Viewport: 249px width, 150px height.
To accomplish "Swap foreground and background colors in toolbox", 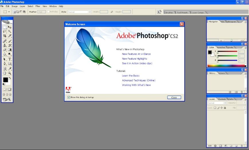I will (x=10, y=78).
